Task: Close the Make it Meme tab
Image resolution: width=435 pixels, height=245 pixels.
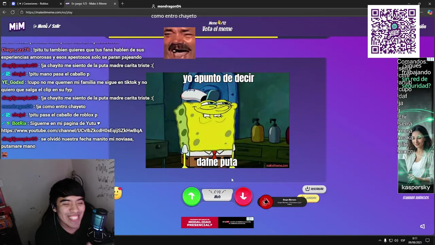Action: [x=115, y=4]
